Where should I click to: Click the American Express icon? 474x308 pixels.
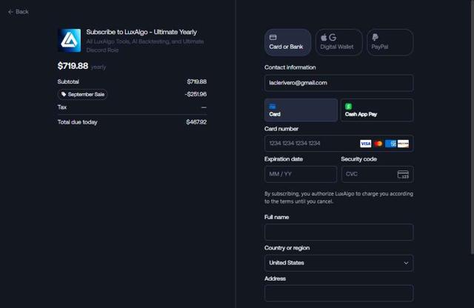[390, 144]
